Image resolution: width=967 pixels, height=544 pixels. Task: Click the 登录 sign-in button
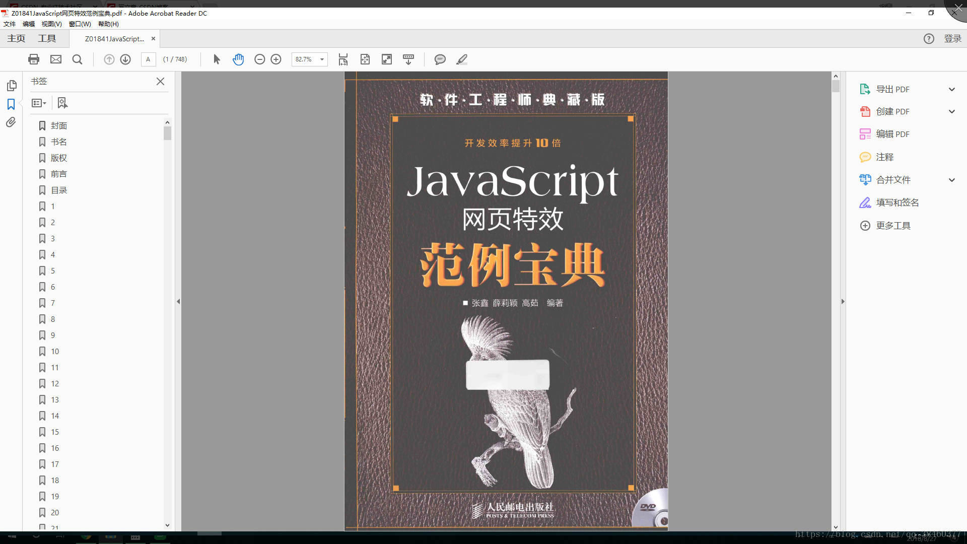coord(952,39)
